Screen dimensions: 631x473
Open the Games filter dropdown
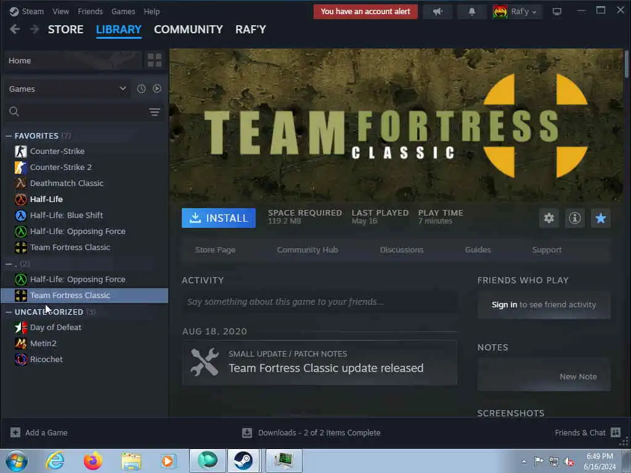pos(68,89)
